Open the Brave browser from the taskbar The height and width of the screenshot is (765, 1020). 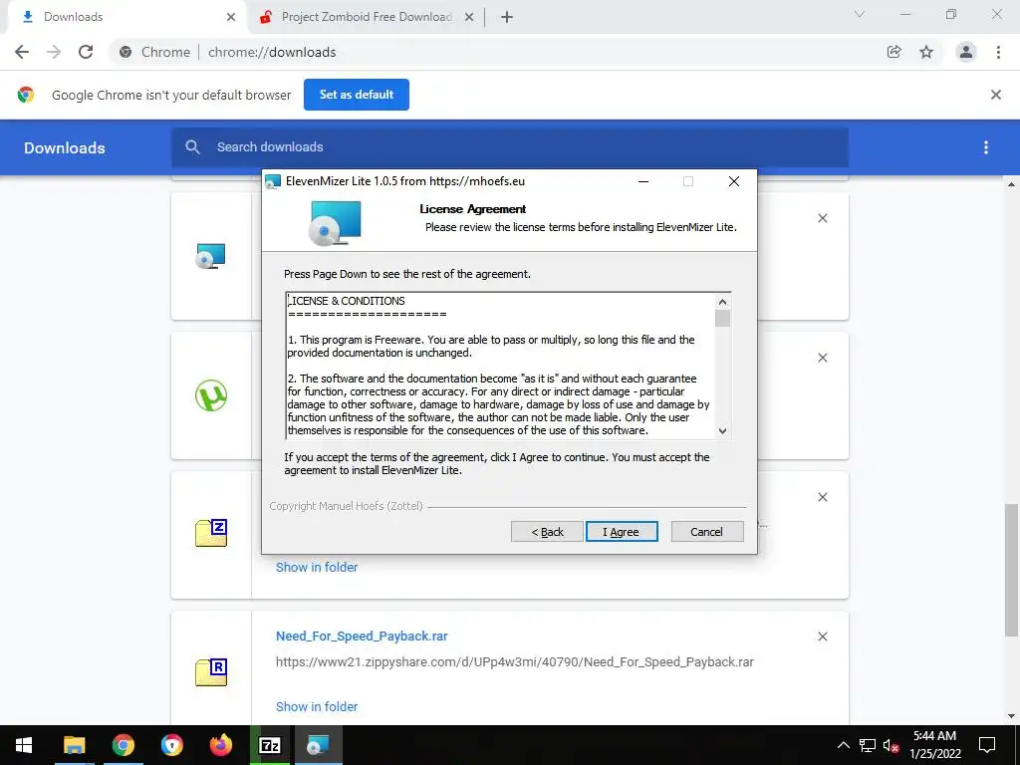[171, 745]
